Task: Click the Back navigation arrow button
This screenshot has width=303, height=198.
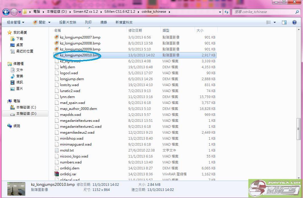Action: (x=6, y=12)
